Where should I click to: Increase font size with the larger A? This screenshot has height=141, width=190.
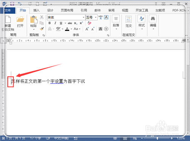tap(87, 29)
